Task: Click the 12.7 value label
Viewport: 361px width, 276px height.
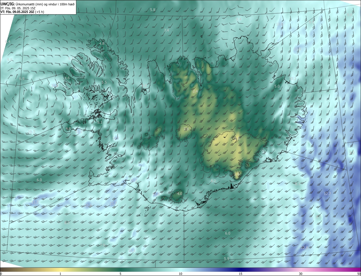Action: tap(327, 194)
